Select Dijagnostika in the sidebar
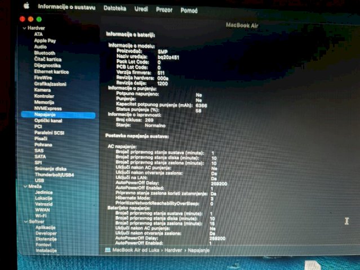360x270 pixels. pos(47,66)
